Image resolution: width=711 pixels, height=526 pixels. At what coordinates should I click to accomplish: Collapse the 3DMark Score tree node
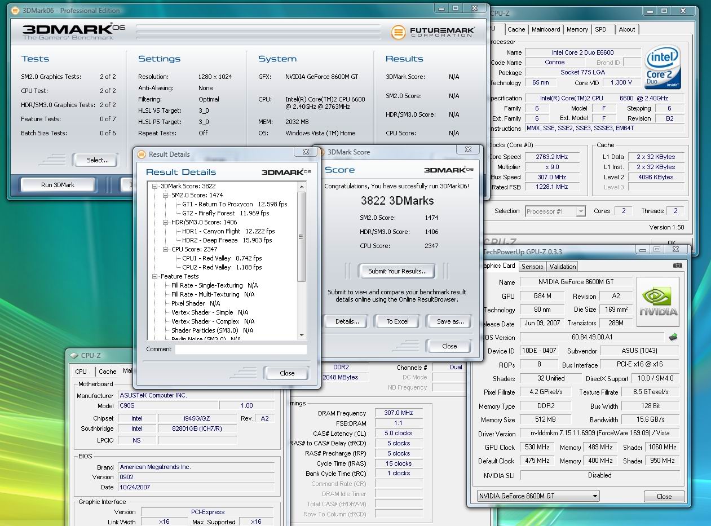point(156,186)
